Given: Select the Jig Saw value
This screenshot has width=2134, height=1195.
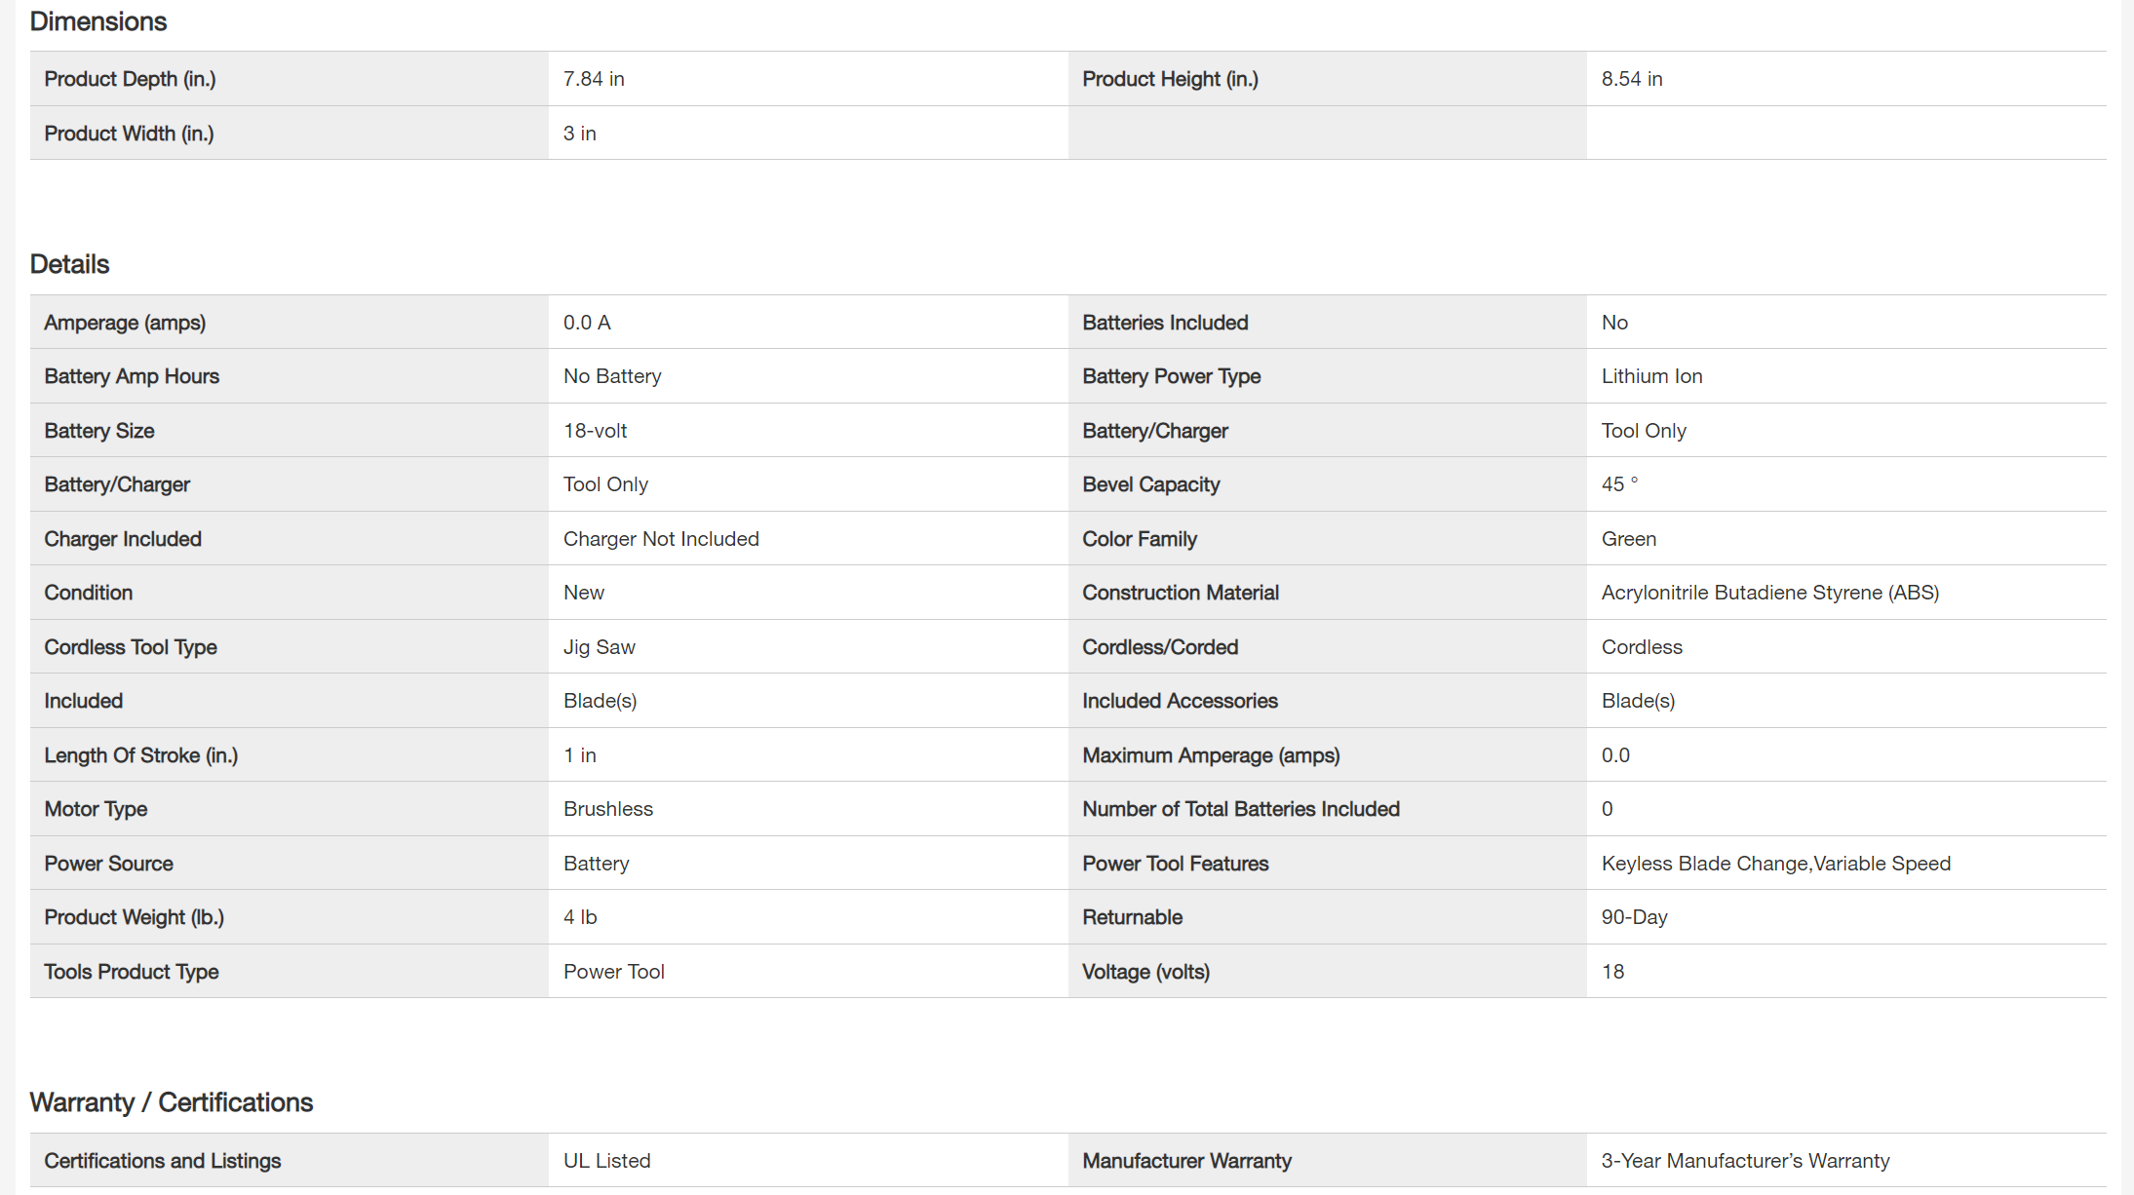Looking at the screenshot, I should point(599,647).
